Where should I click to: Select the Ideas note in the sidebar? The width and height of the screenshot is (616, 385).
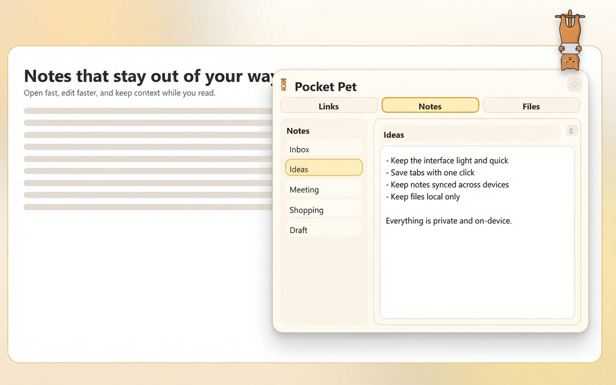(x=324, y=169)
